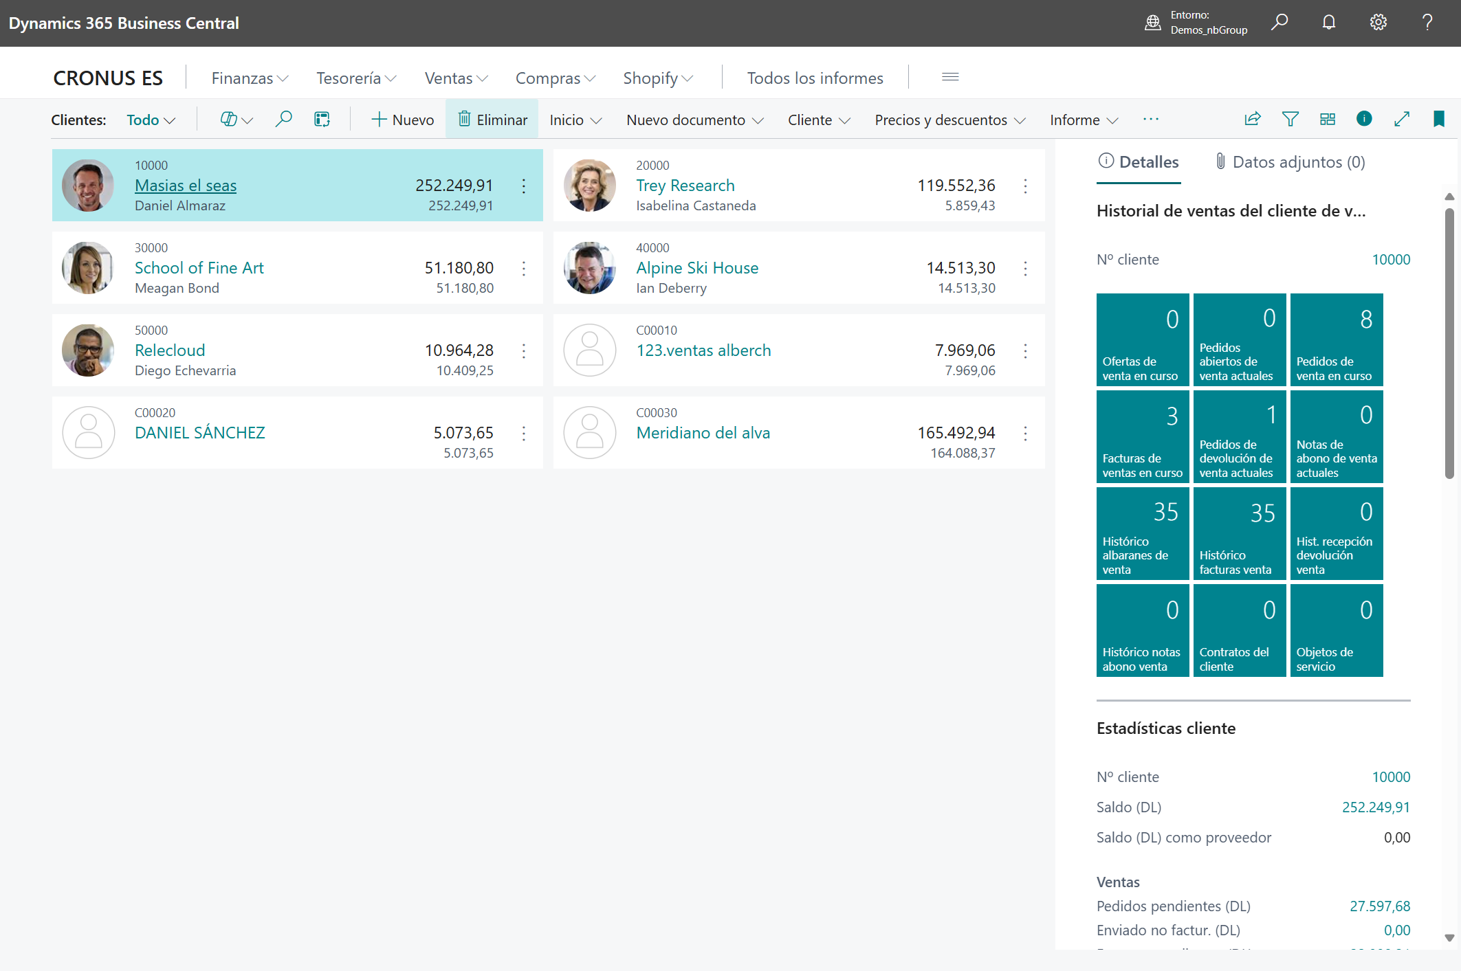Open Facturas de ventas en curso tile
The height and width of the screenshot is (971, 1461).
[1143, 436]
